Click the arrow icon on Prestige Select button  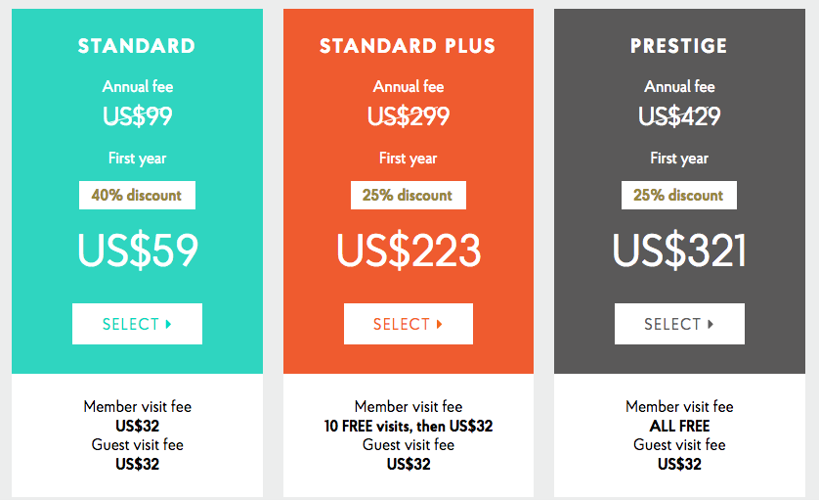point(711,324)
